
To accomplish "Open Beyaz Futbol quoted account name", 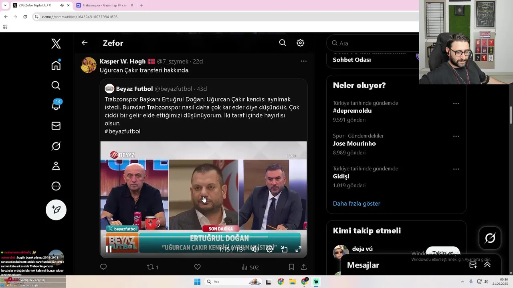I will [x=134, y=89].
